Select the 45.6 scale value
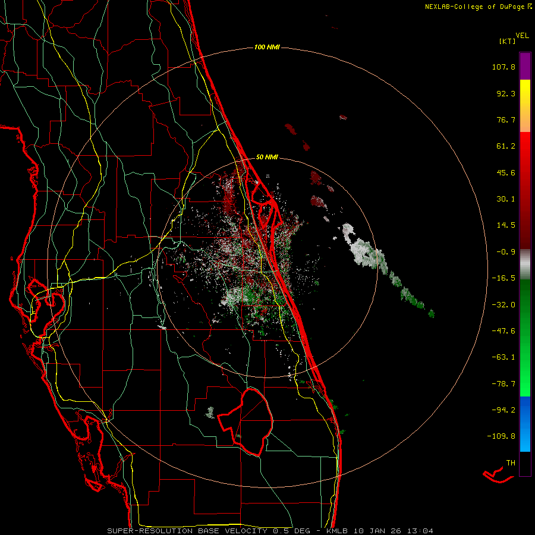The width and height of the screenshot is (535, 535). coord(506,172)
